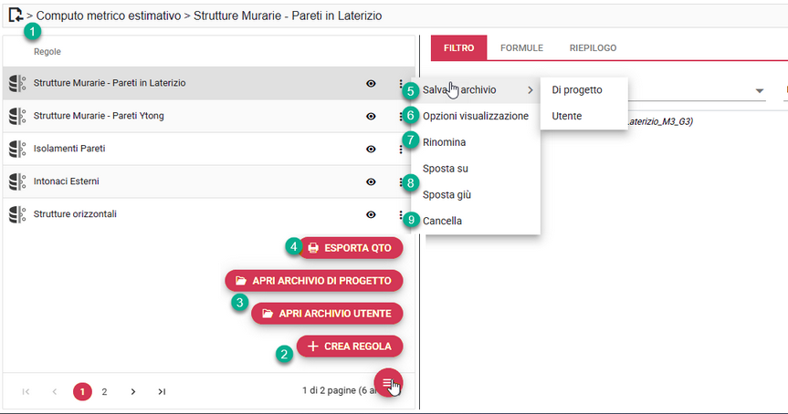Go to next page arrow in pagination
Image resolution: width=788 pixels, height=414 pixels.
133,391
